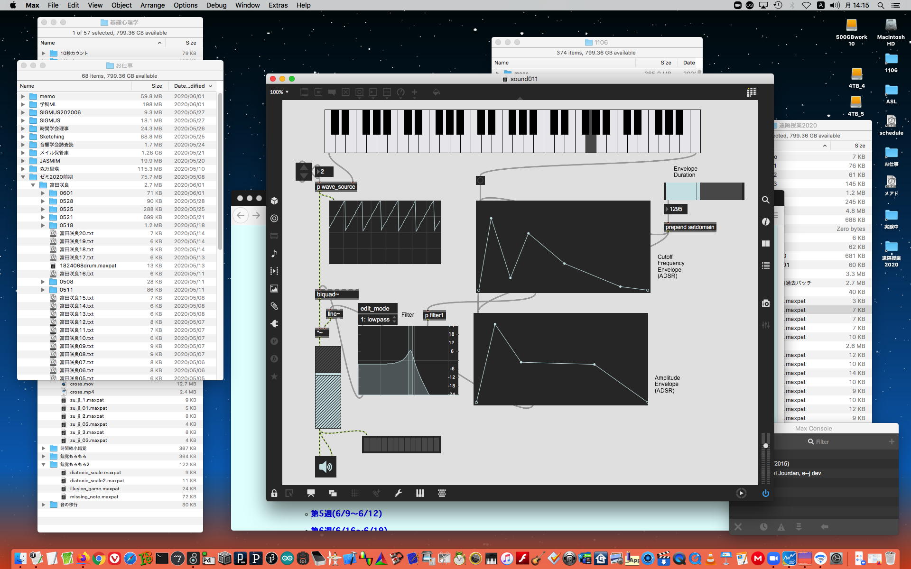The image size is (911, 569).
Task: Open the '1: lowpass' filter type menu
Action: (378, 320)
